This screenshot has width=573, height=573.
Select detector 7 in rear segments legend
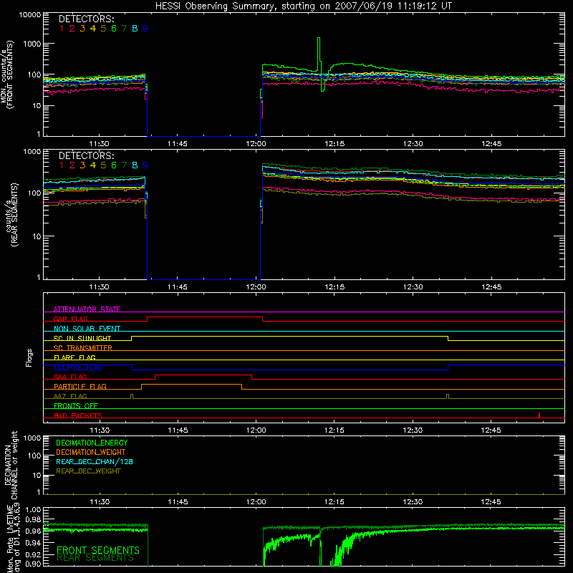coord(124,165)
